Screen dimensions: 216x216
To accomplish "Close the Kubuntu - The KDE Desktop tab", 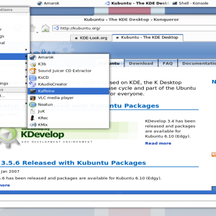I will point(117,38).
